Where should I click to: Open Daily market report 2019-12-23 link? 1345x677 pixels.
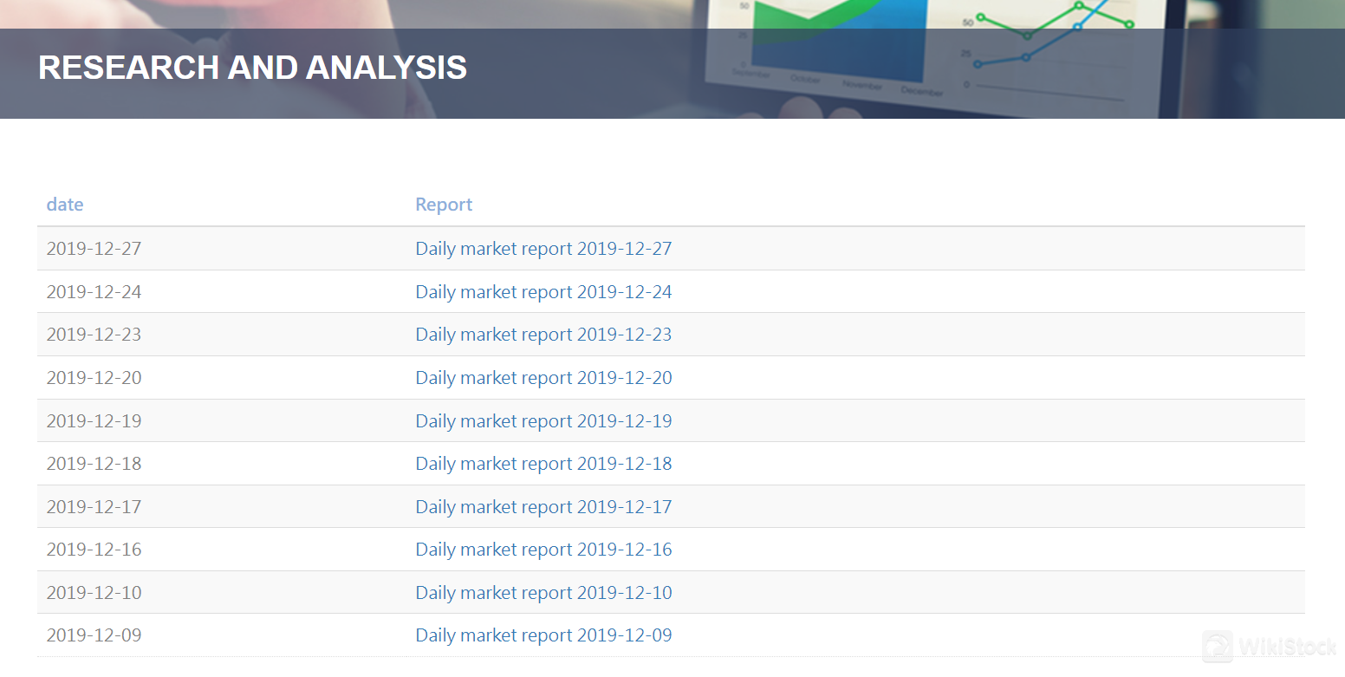click(x=543, y=335)
